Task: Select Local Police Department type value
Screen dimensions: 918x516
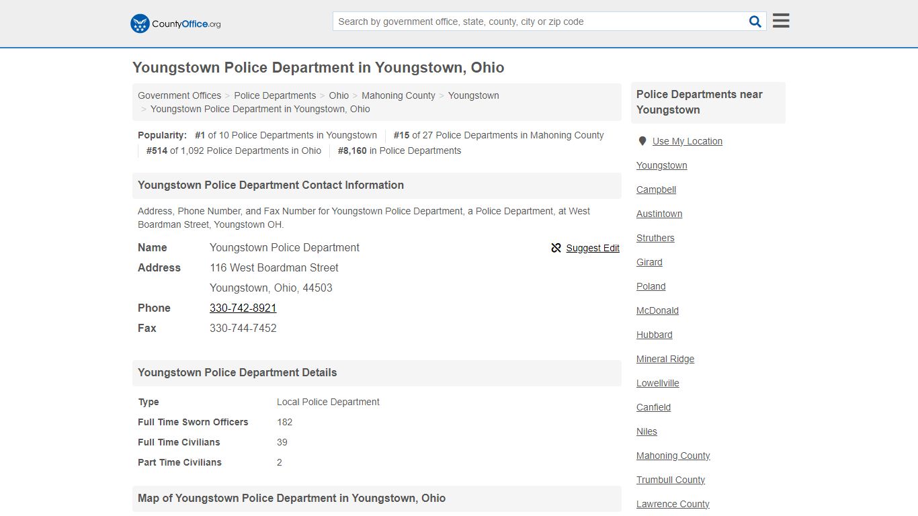Action: tap(328, 402)
